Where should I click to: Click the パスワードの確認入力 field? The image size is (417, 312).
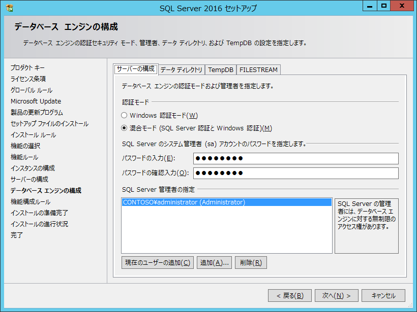point(295,173)
